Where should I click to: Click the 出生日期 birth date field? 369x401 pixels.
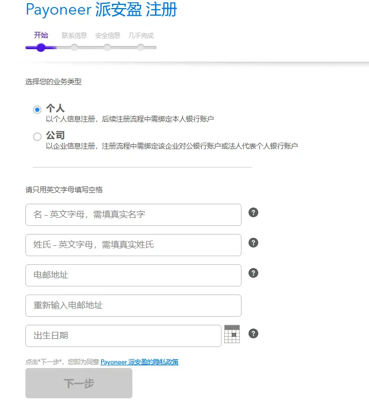click(x=123, y=336)
